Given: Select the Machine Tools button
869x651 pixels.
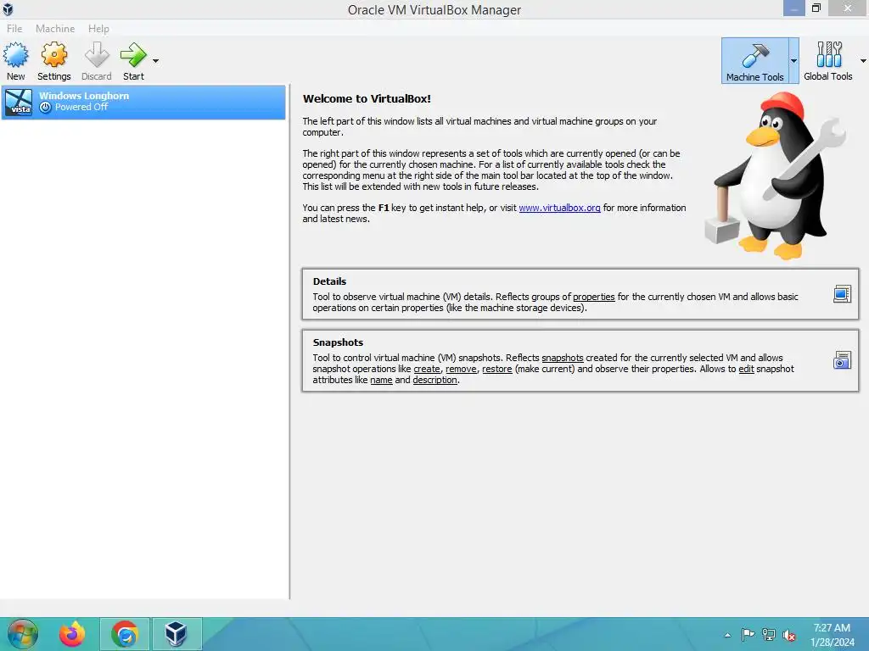Looking at the screenshot, I should click(x=754, y=61).
